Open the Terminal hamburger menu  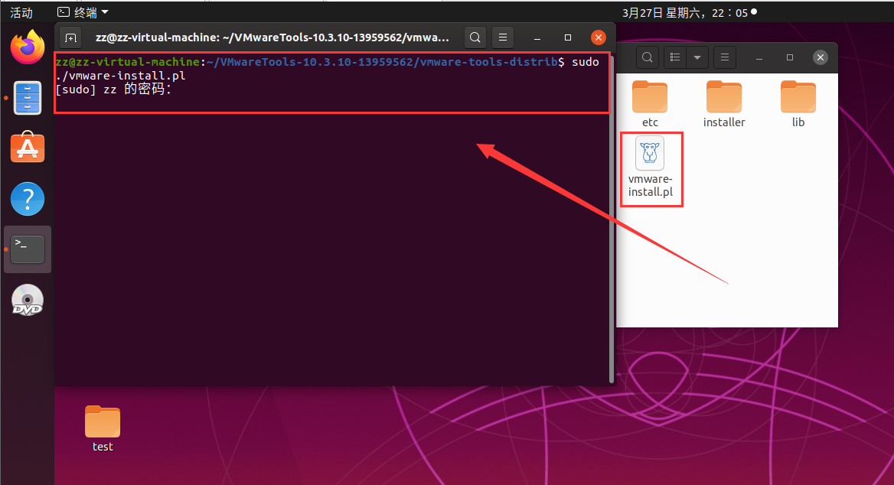pyautogui.click(x=503, y=37)
